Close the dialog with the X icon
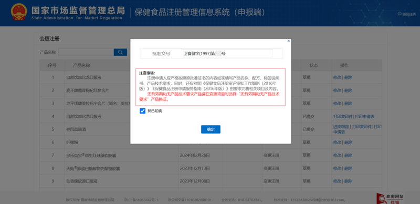This screenshot has width=420, height=204. pos(288,41)
